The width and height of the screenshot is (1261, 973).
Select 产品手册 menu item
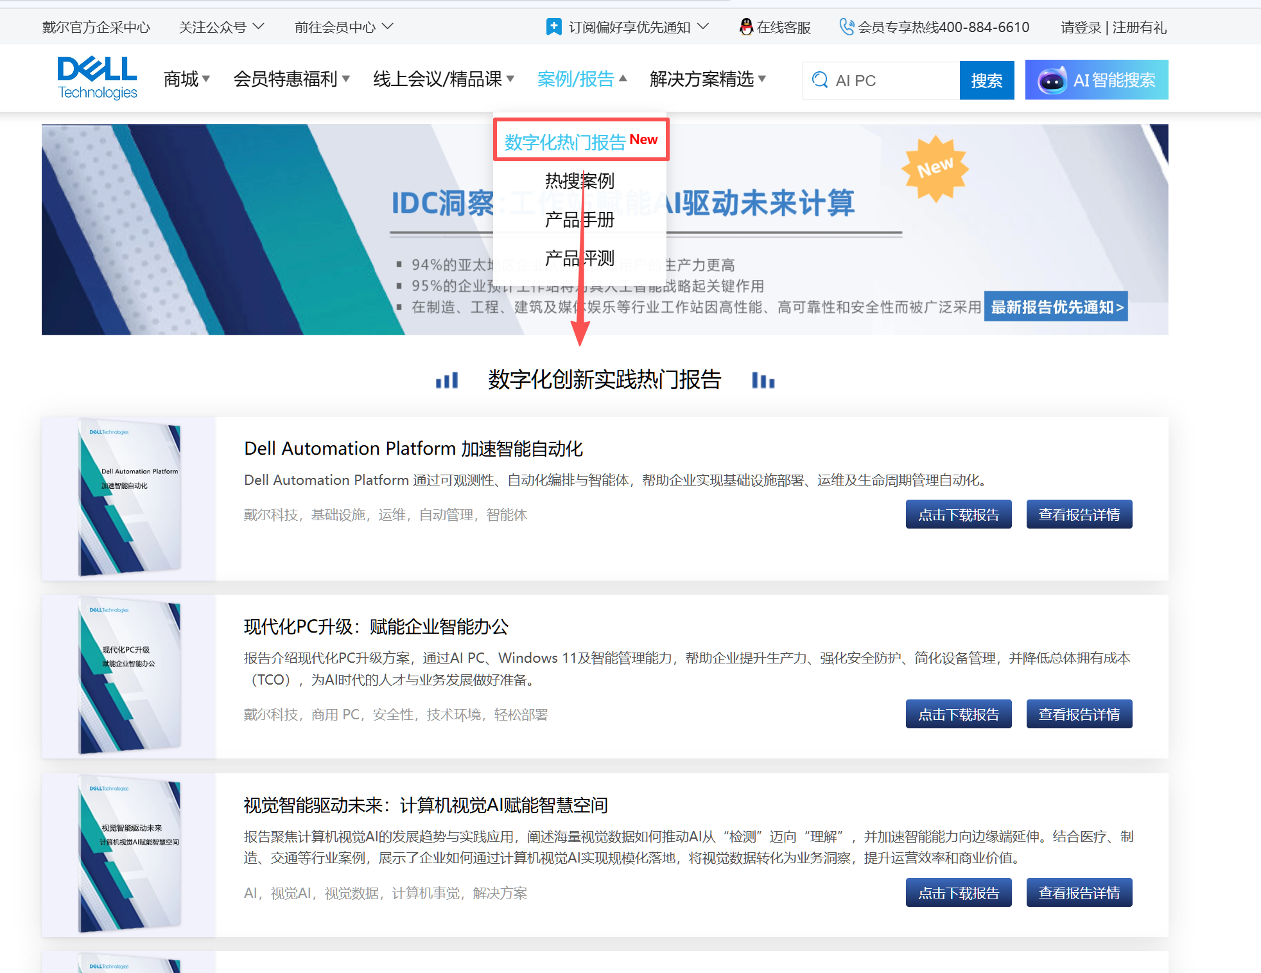[x=580, y=220]
